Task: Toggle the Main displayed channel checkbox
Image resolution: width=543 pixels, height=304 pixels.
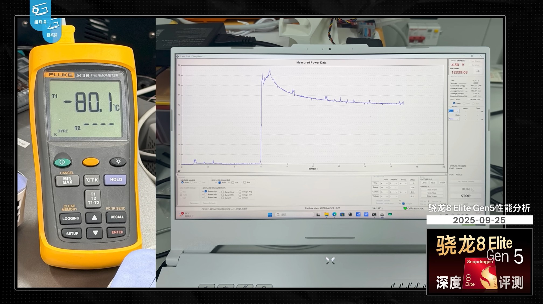Action: tap(220, 183)
